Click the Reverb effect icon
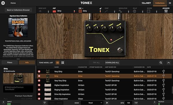The width and height of the screenshot is (173, 105). click(x=148, y=11)
